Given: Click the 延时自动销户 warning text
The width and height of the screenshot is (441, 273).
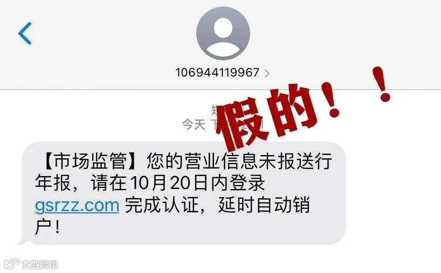Looking at the screenshot, I should click(264, 205).
